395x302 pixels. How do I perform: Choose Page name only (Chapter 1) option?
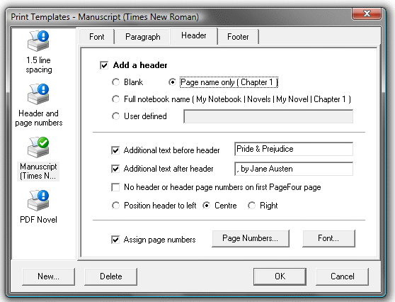[x=172, y=82]
